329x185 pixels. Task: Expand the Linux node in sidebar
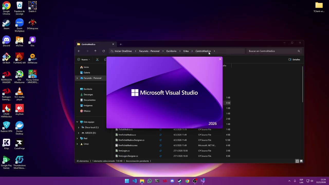pos(77,144)
